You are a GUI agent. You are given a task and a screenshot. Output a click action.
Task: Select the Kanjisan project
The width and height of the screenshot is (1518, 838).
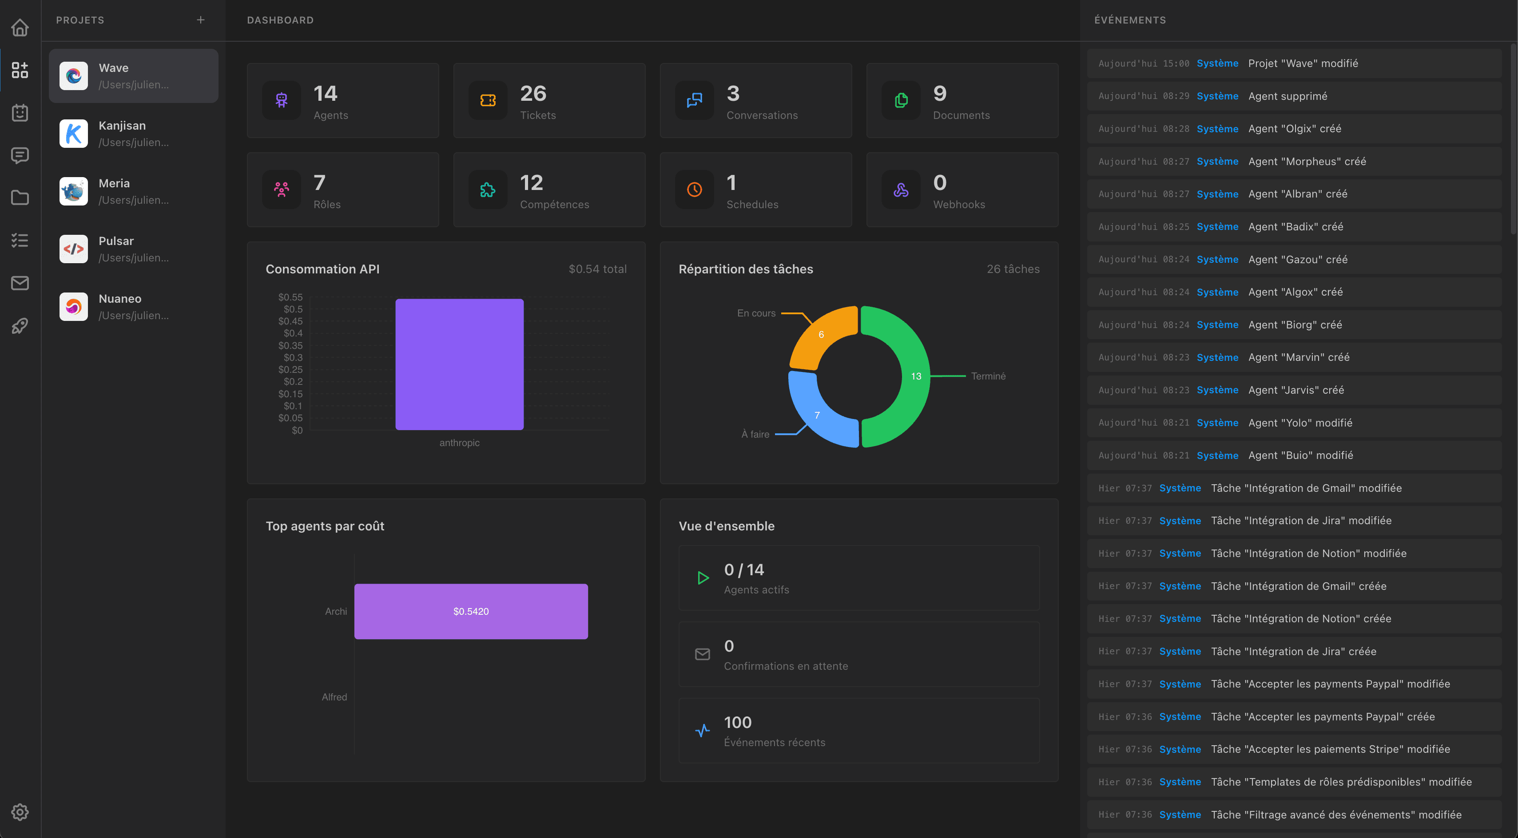tap(134, 134)
